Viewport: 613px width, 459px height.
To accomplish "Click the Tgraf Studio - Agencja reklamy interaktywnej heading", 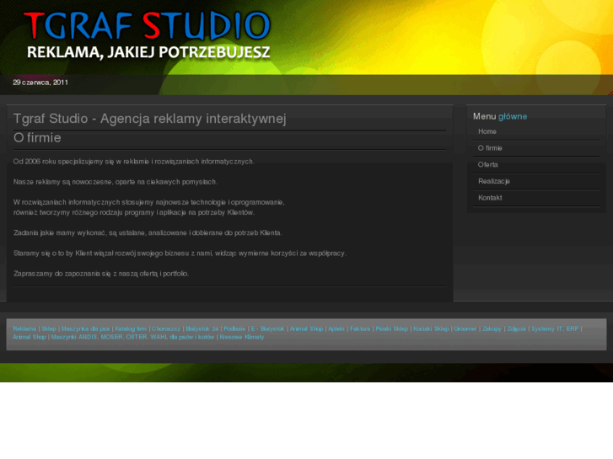I will 150,119.
